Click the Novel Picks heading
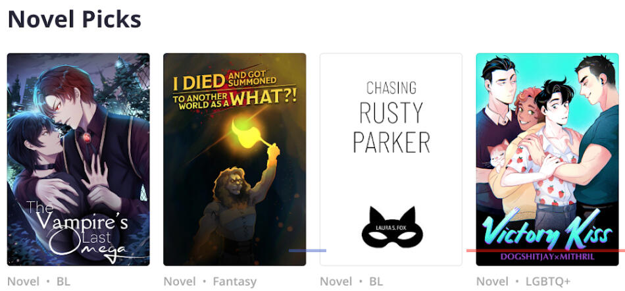 (74, 18)
